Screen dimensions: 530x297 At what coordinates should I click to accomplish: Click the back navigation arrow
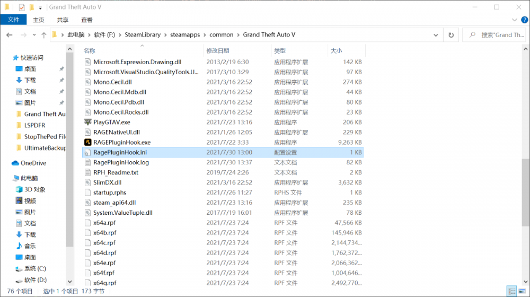point(10,35)
